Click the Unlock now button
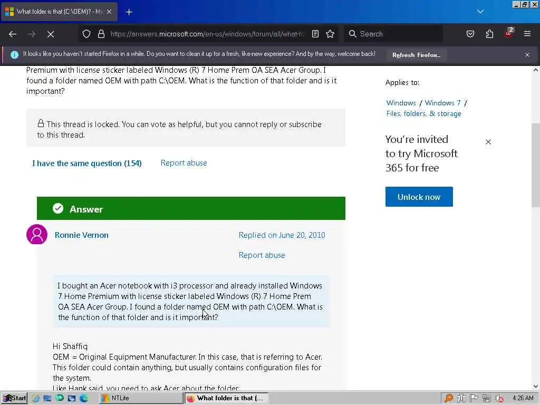This screenshot has width=540, height=405. [x=419, y=197]
